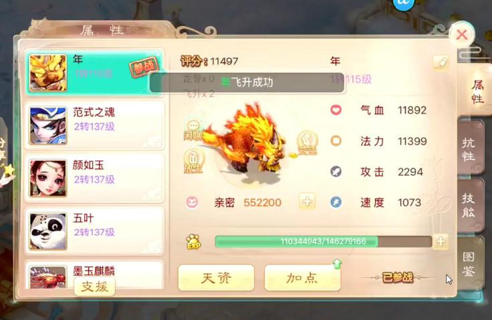Click the EXP paw icon
The width and height of the screenshot is (492, 320).
pos(194,242)
